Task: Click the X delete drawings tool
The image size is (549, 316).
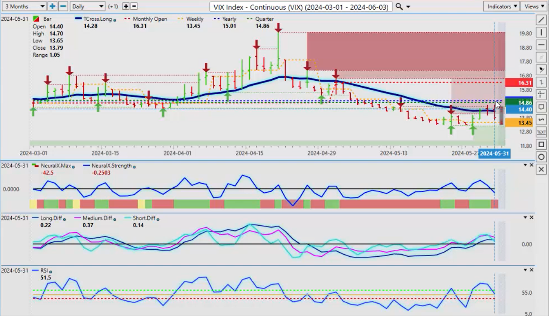Action: point(541,169)
